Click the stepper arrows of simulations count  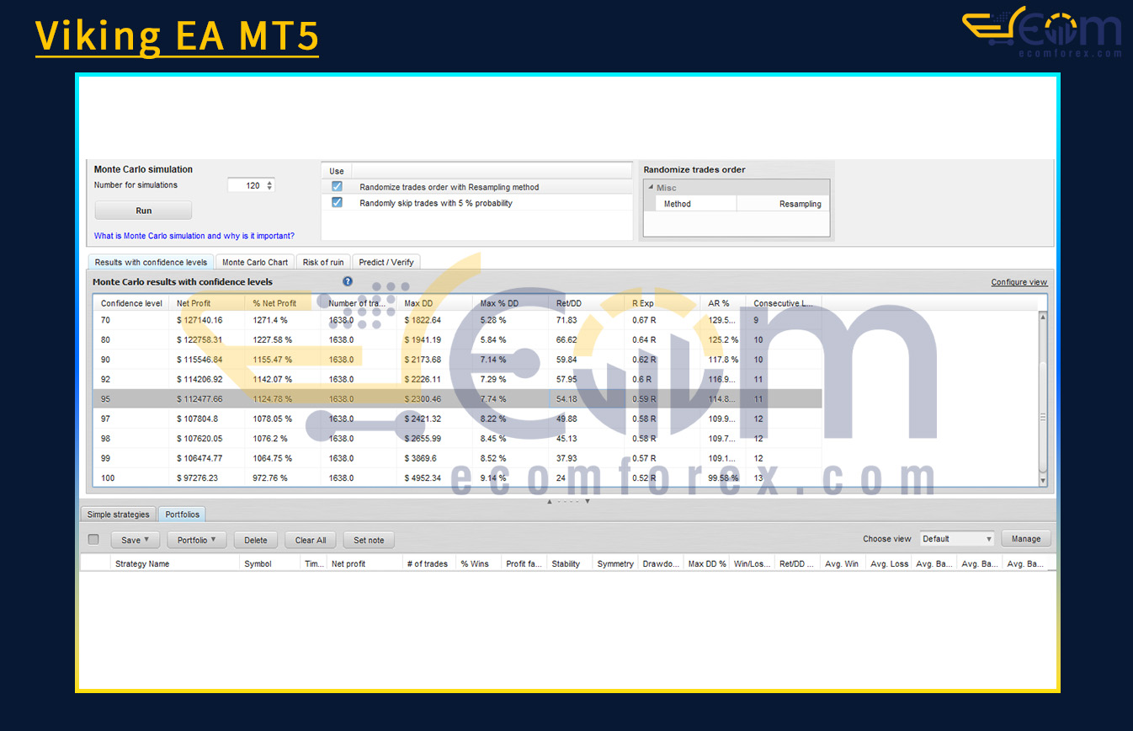click(269, 185)
